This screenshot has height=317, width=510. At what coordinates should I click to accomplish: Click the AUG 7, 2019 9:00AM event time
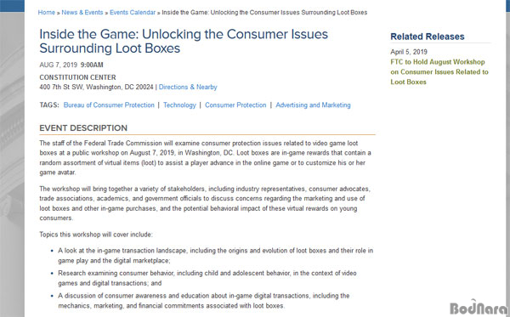71,65
